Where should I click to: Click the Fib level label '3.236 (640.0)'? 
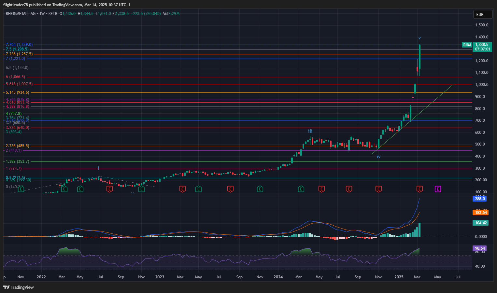tap(18, 128)
